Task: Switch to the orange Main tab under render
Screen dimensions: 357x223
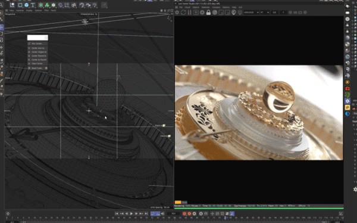Action: coord(178,202)
